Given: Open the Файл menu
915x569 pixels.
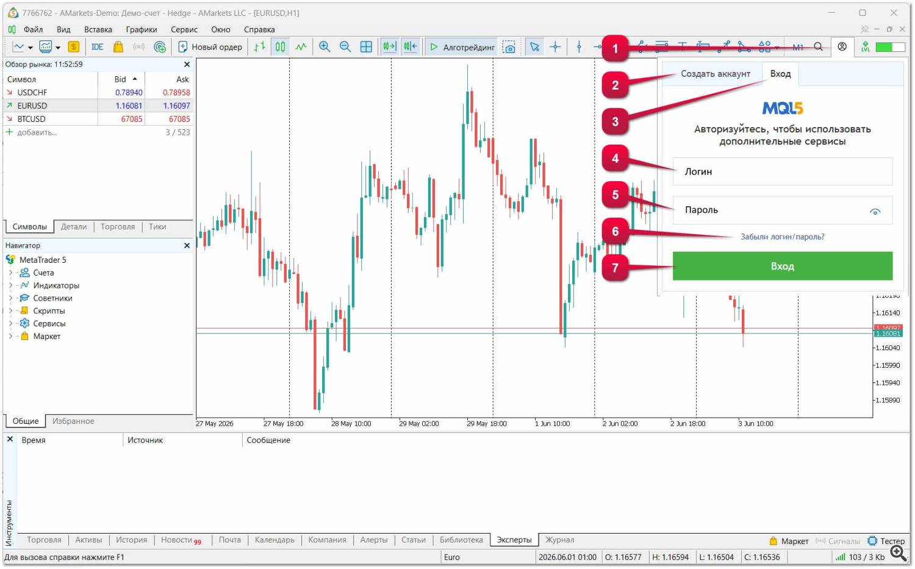Looking at the screenshot, I should tap(33, 29).
